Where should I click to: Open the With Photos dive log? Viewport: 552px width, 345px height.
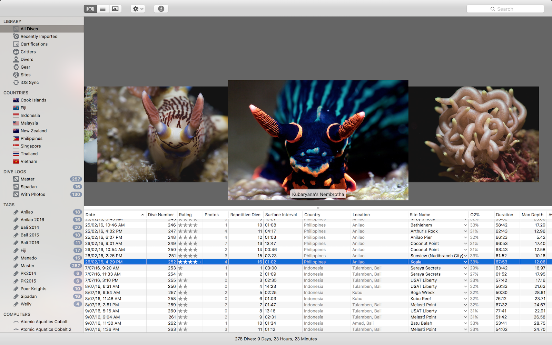pos(33,195)
